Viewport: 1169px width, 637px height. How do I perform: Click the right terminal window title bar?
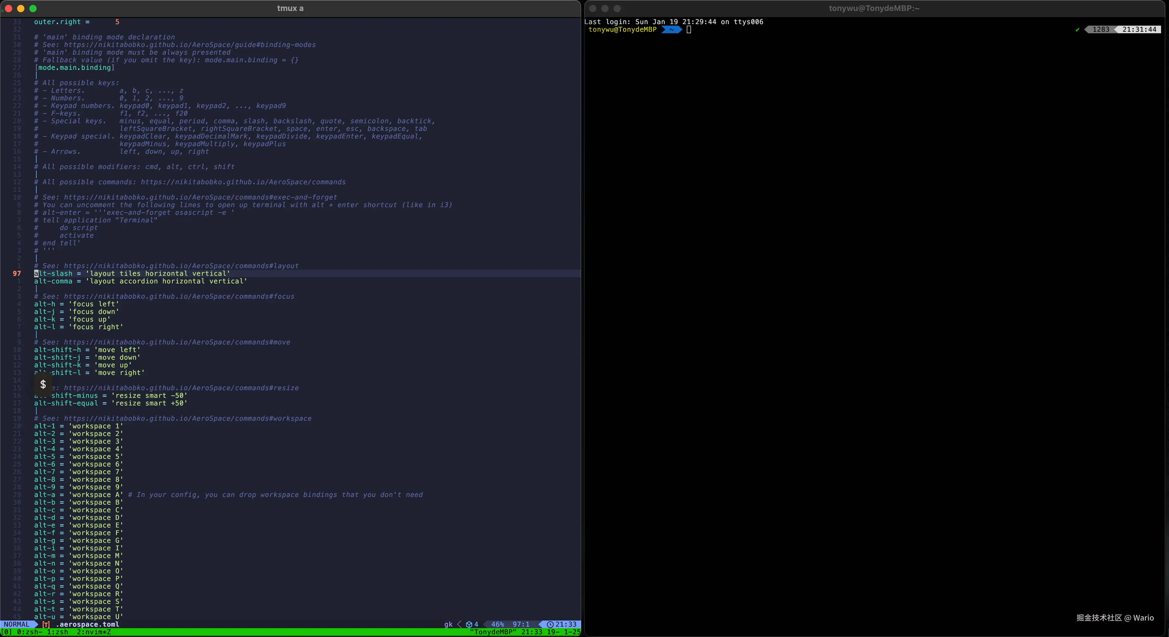[874, 8]
